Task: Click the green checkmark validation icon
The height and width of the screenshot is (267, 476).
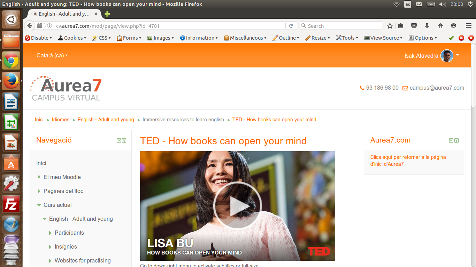Action: pos(452,38)
